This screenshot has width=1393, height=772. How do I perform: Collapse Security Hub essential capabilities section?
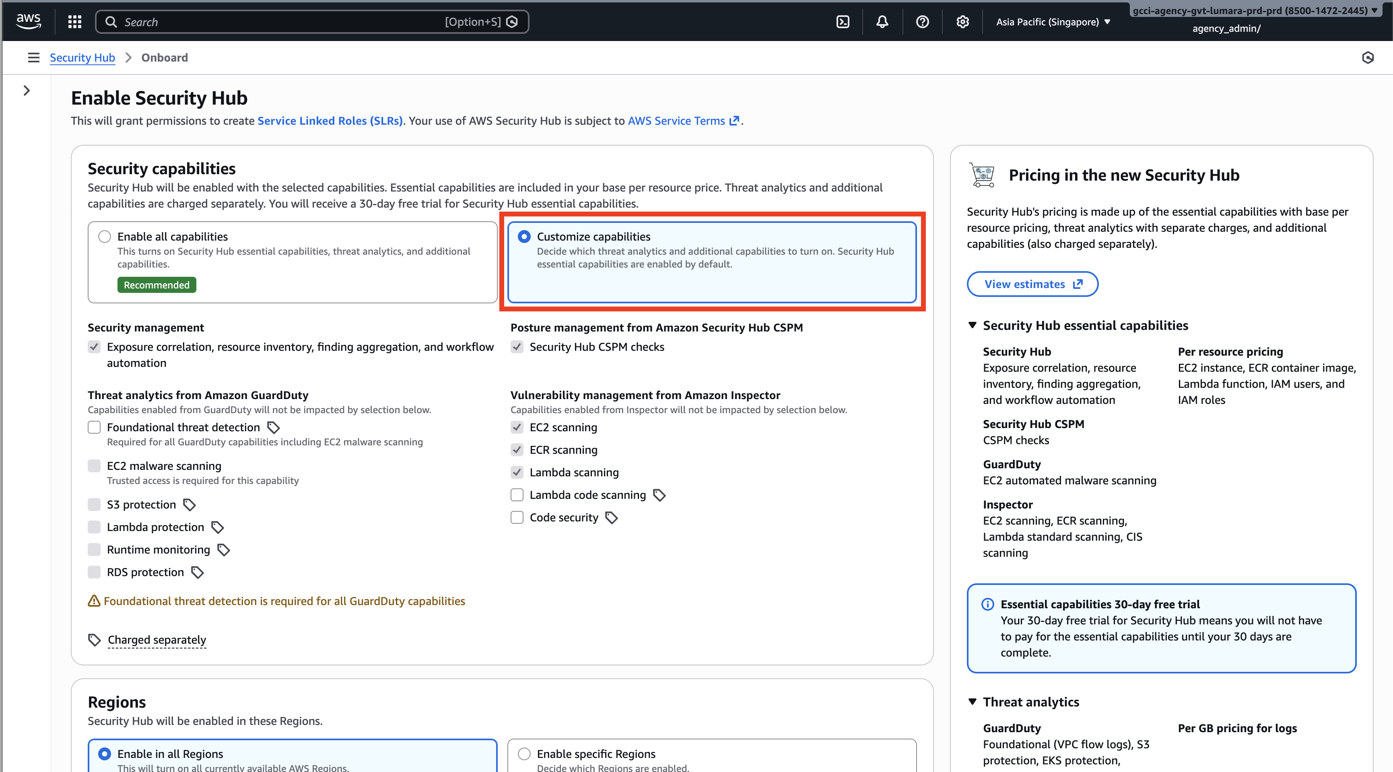point(972,325)
